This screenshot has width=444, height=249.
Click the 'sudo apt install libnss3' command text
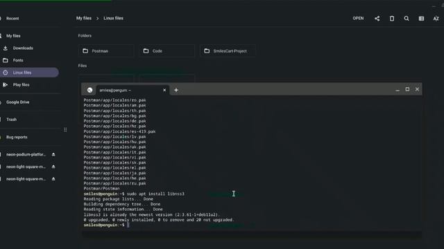(x=155, y=194)
